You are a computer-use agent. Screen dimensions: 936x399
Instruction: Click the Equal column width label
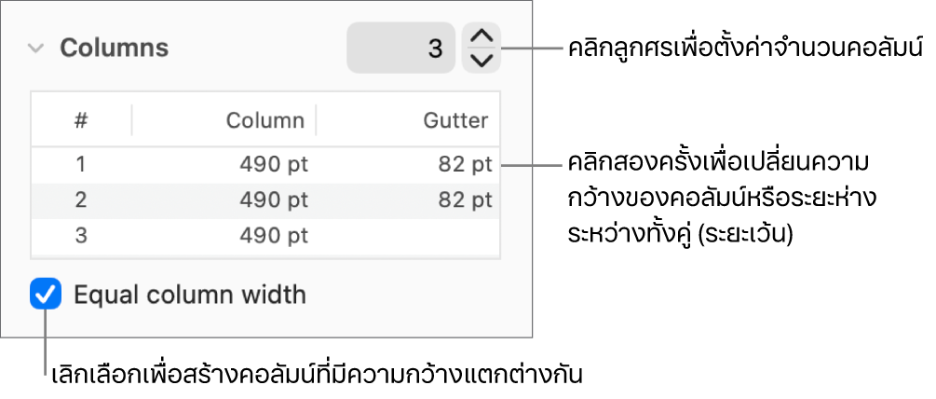click(x=189, y=296)
